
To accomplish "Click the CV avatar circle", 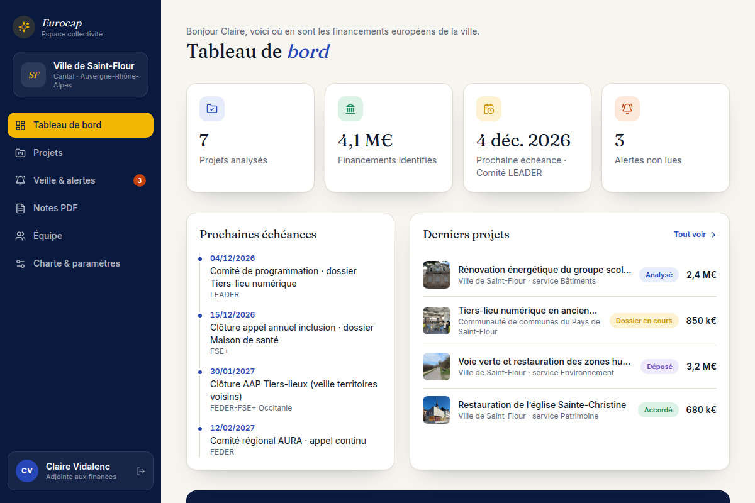I will pos(27,471).
